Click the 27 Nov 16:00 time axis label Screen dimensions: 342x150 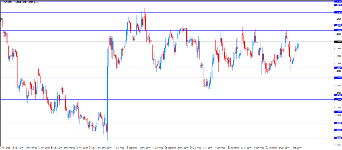pos(94,148)
